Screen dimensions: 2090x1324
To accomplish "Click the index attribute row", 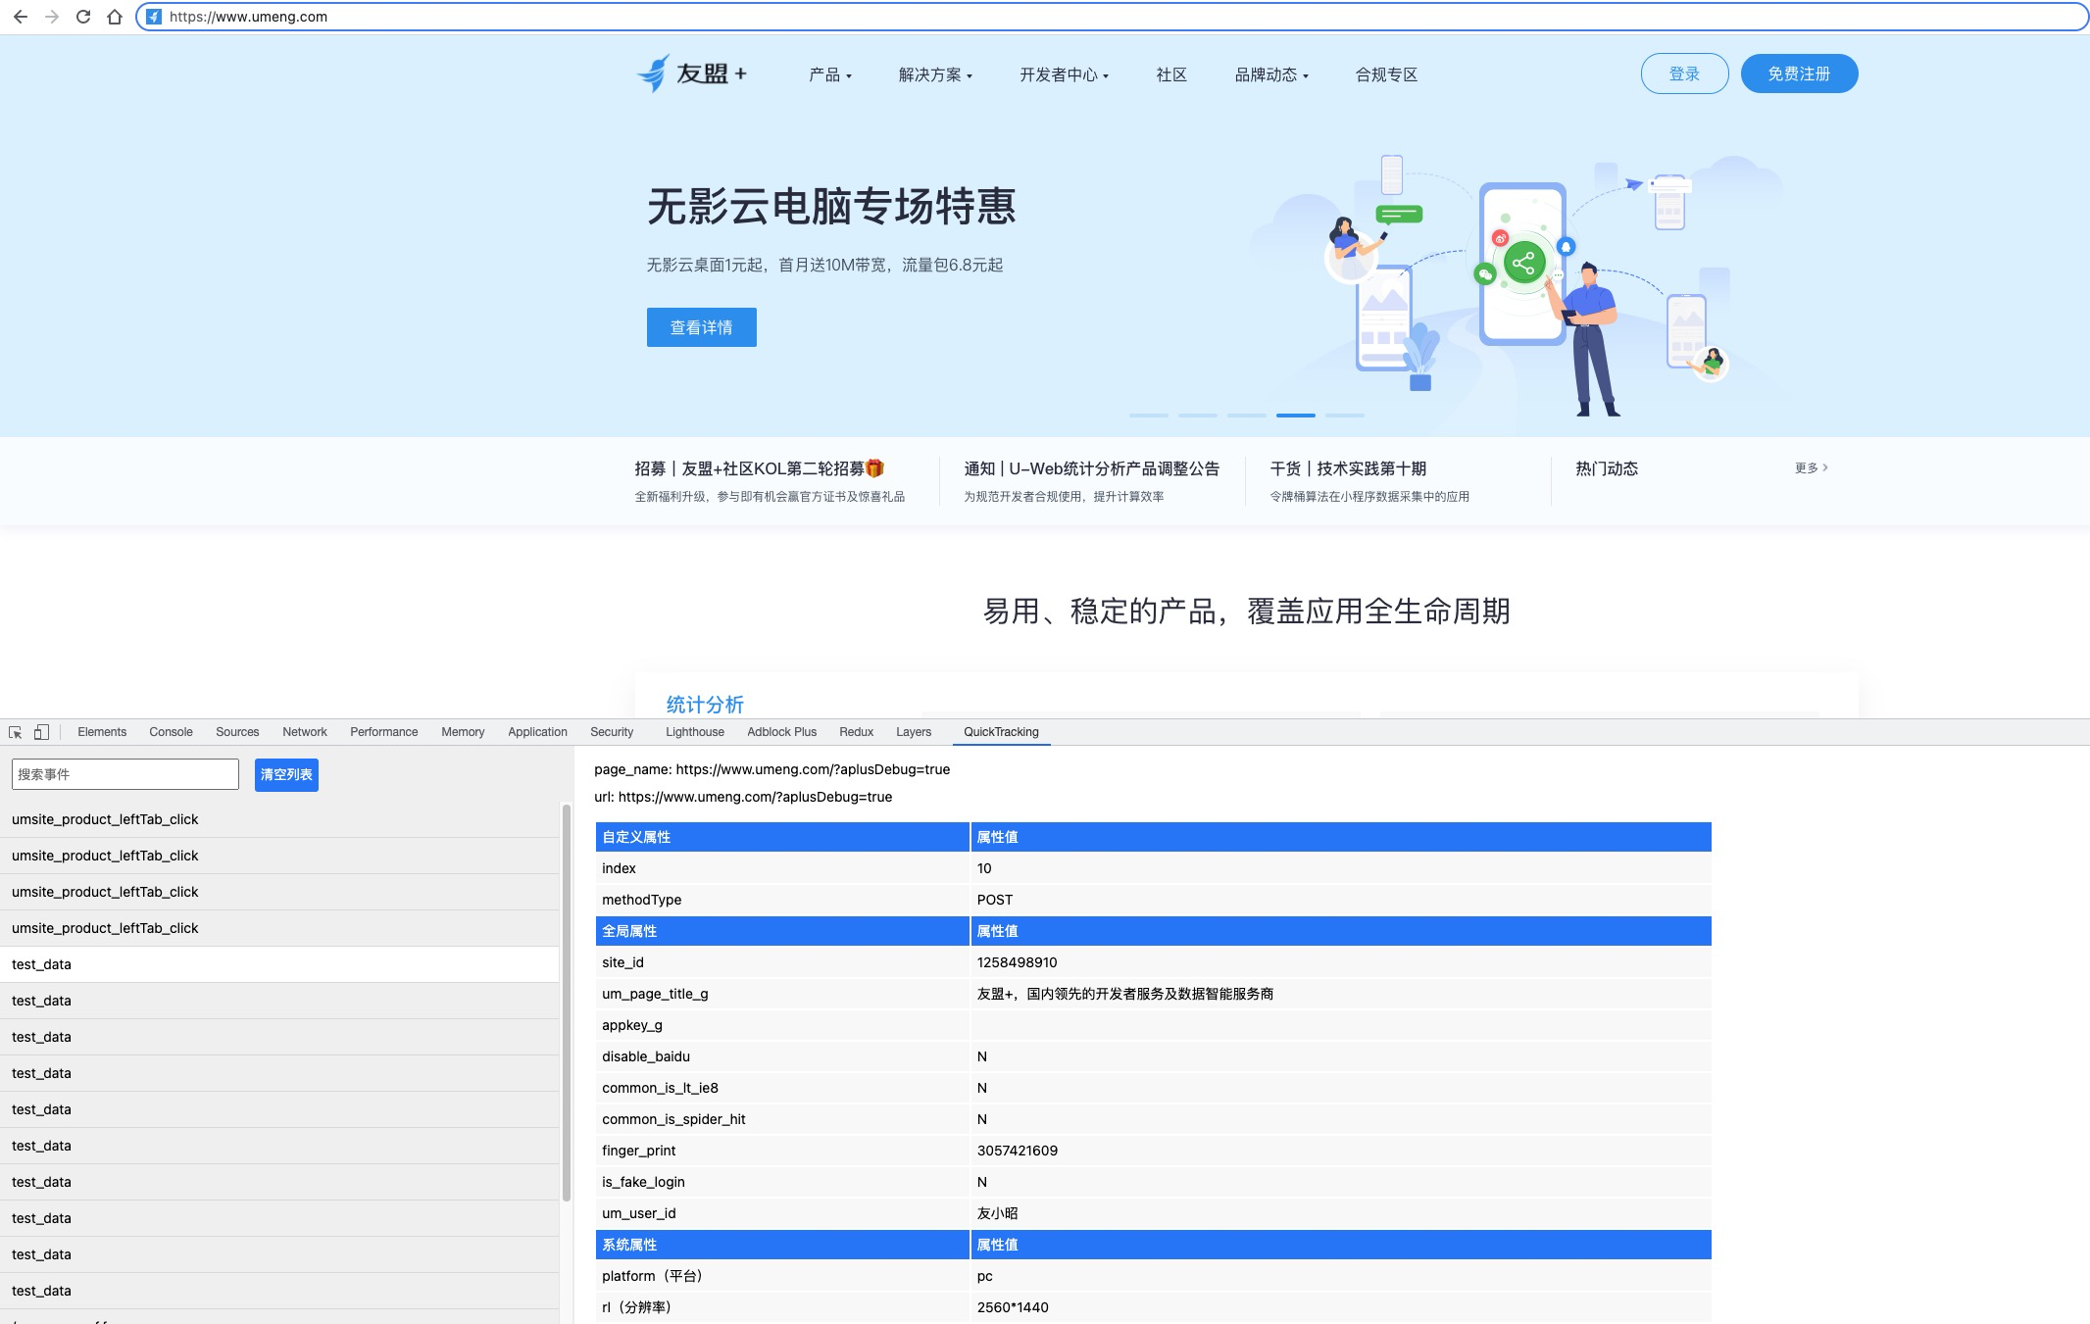I will point(1153,868).
